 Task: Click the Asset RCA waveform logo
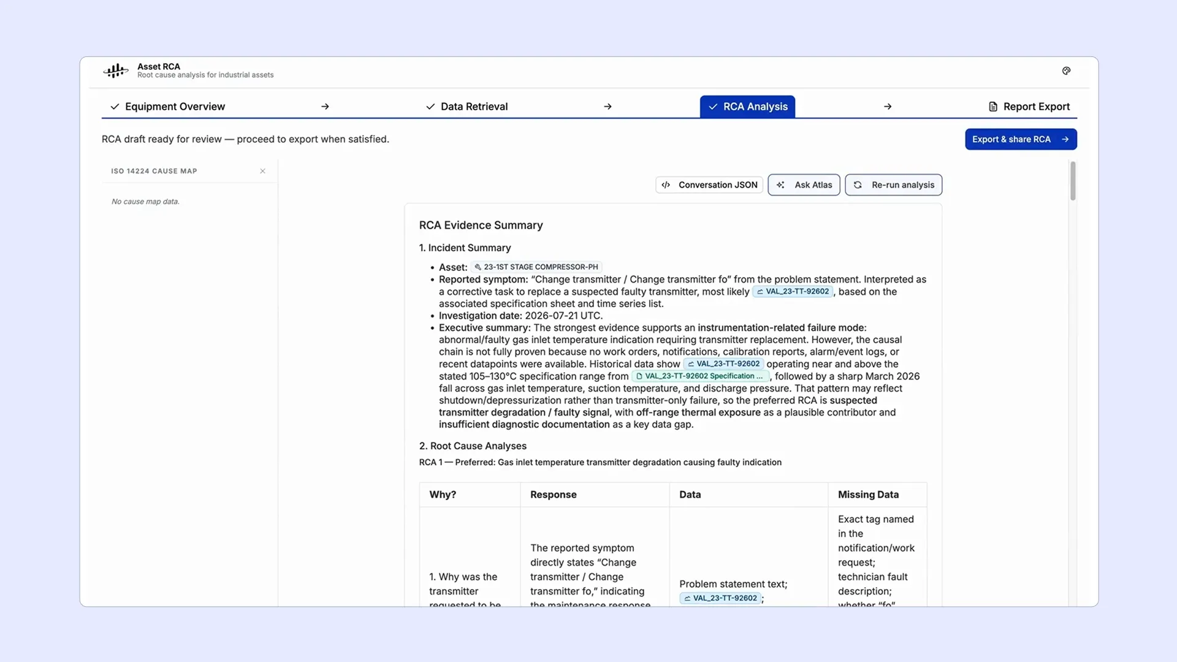coord(116,70)
